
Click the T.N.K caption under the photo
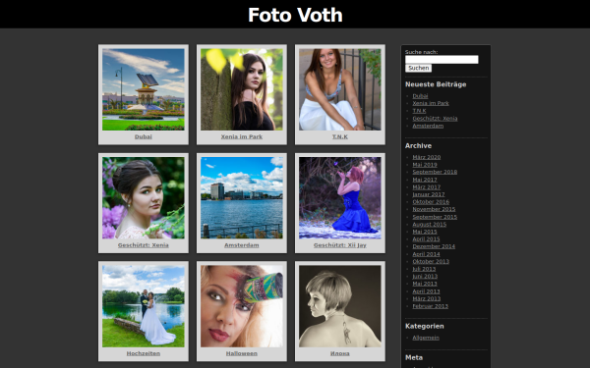[340, 136]
